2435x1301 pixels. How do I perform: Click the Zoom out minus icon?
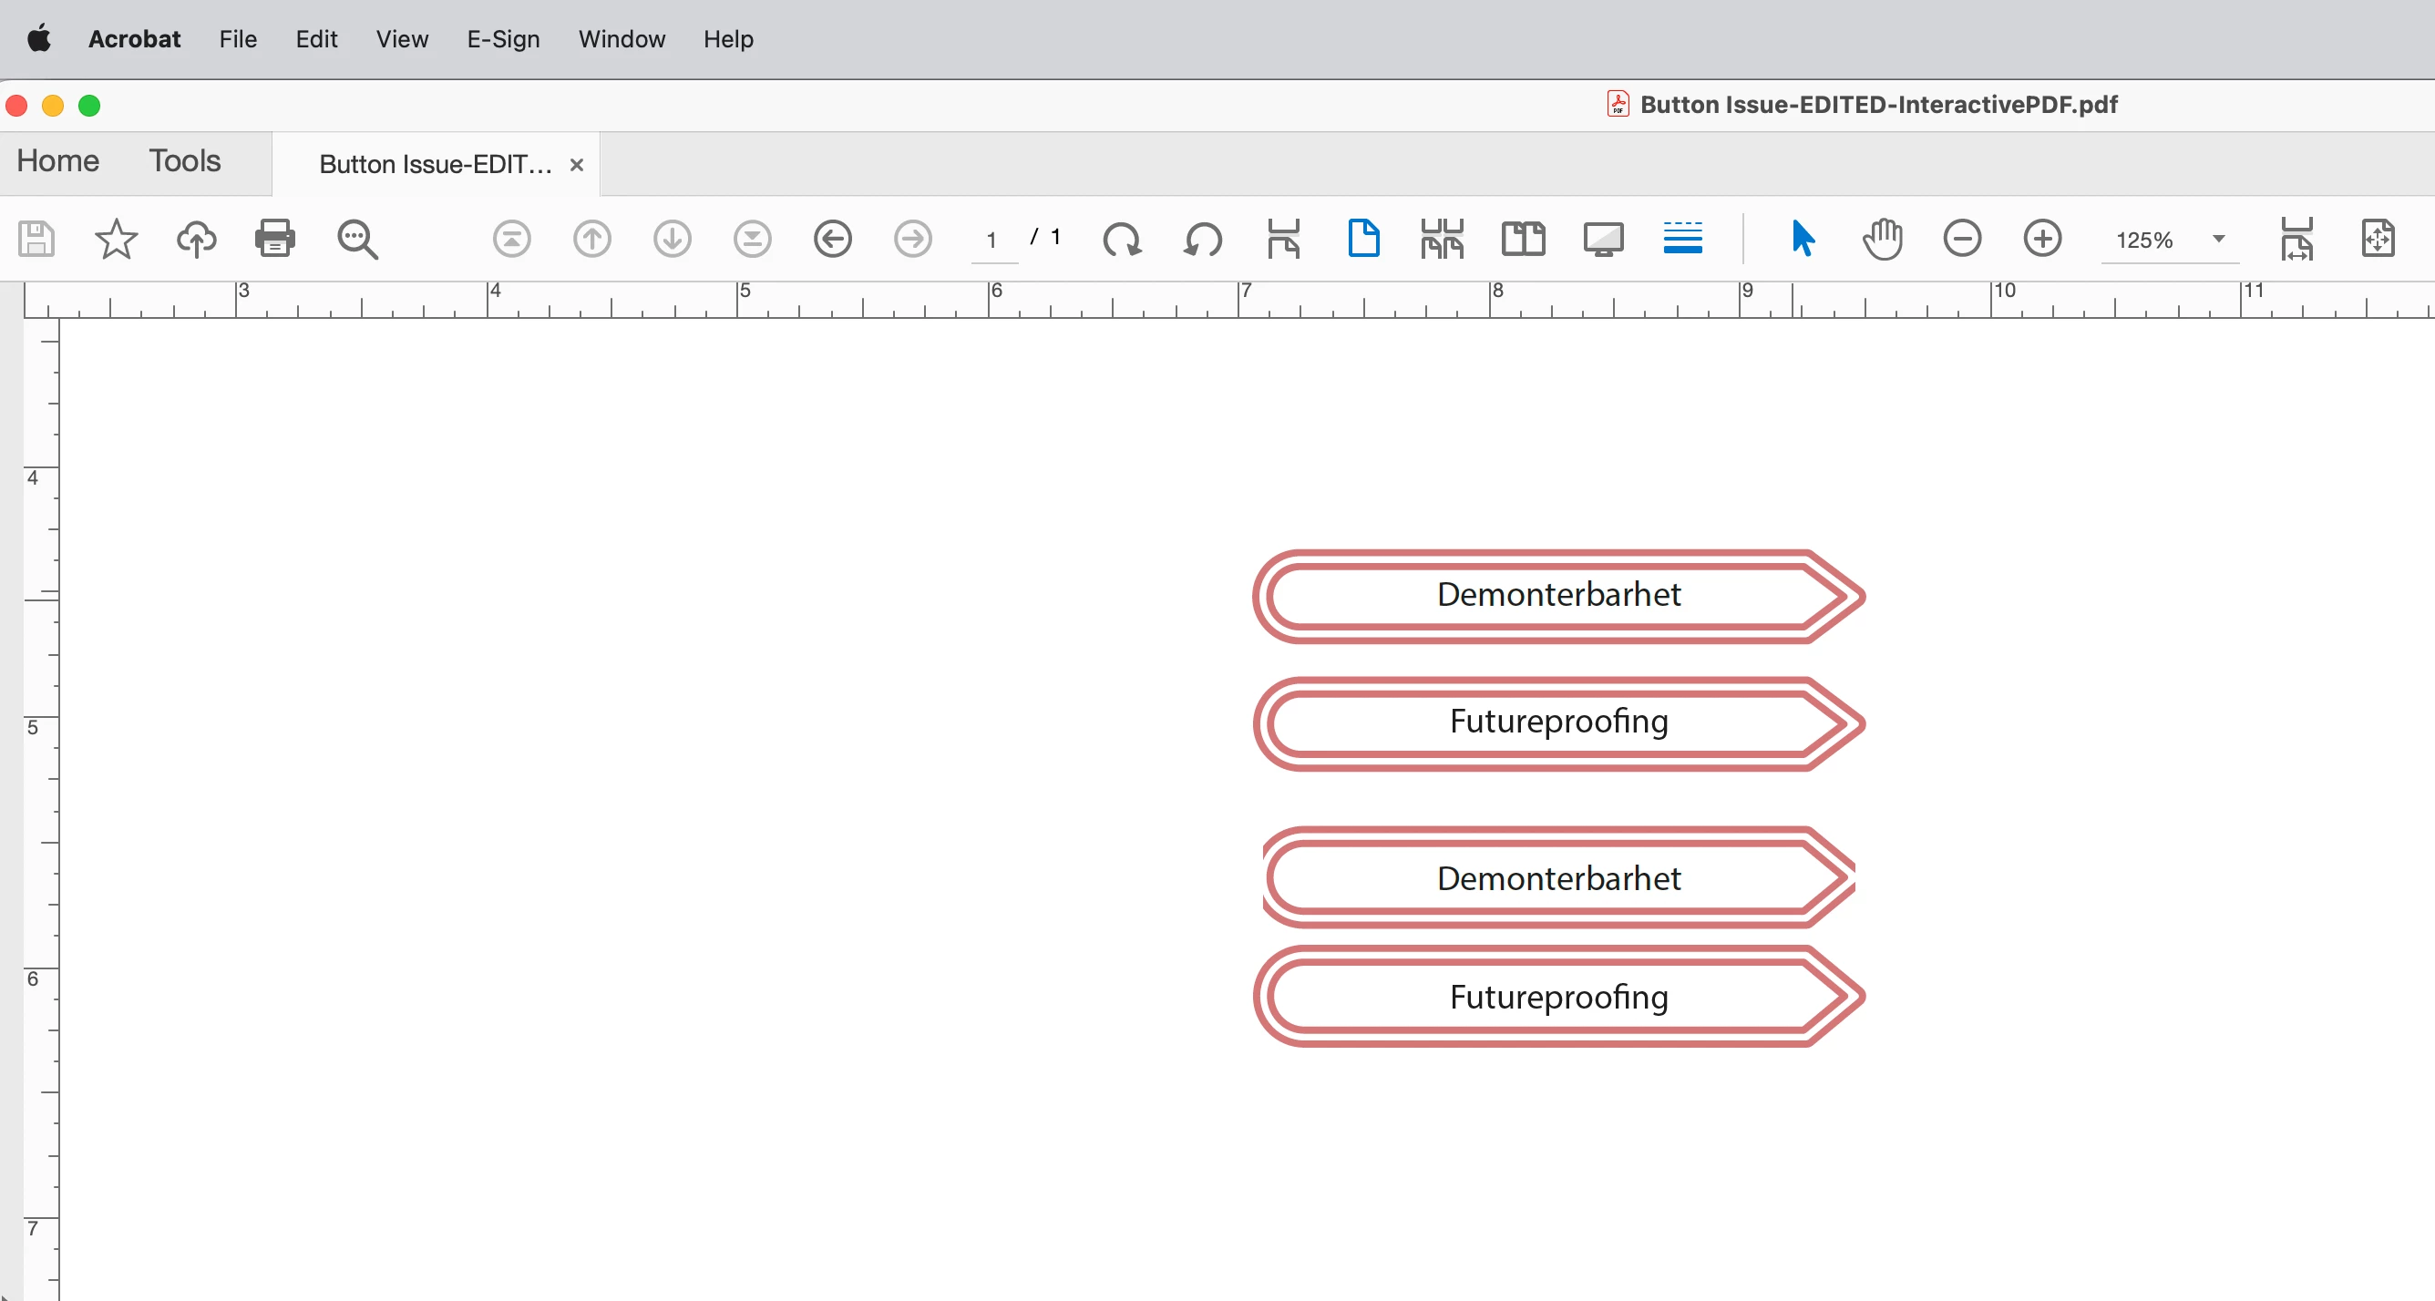tap(1961, 238)
